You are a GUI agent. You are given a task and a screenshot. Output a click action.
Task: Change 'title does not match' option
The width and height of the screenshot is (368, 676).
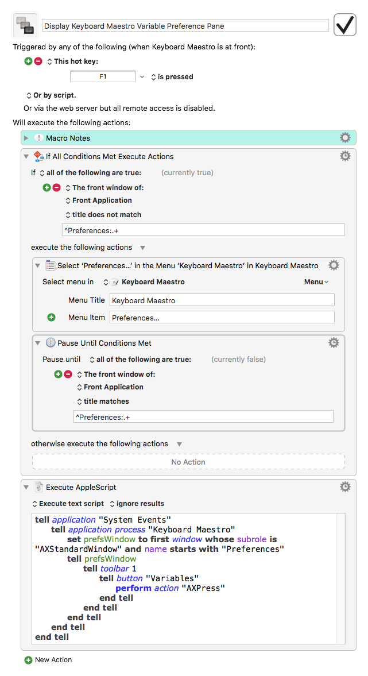[103, 215]
